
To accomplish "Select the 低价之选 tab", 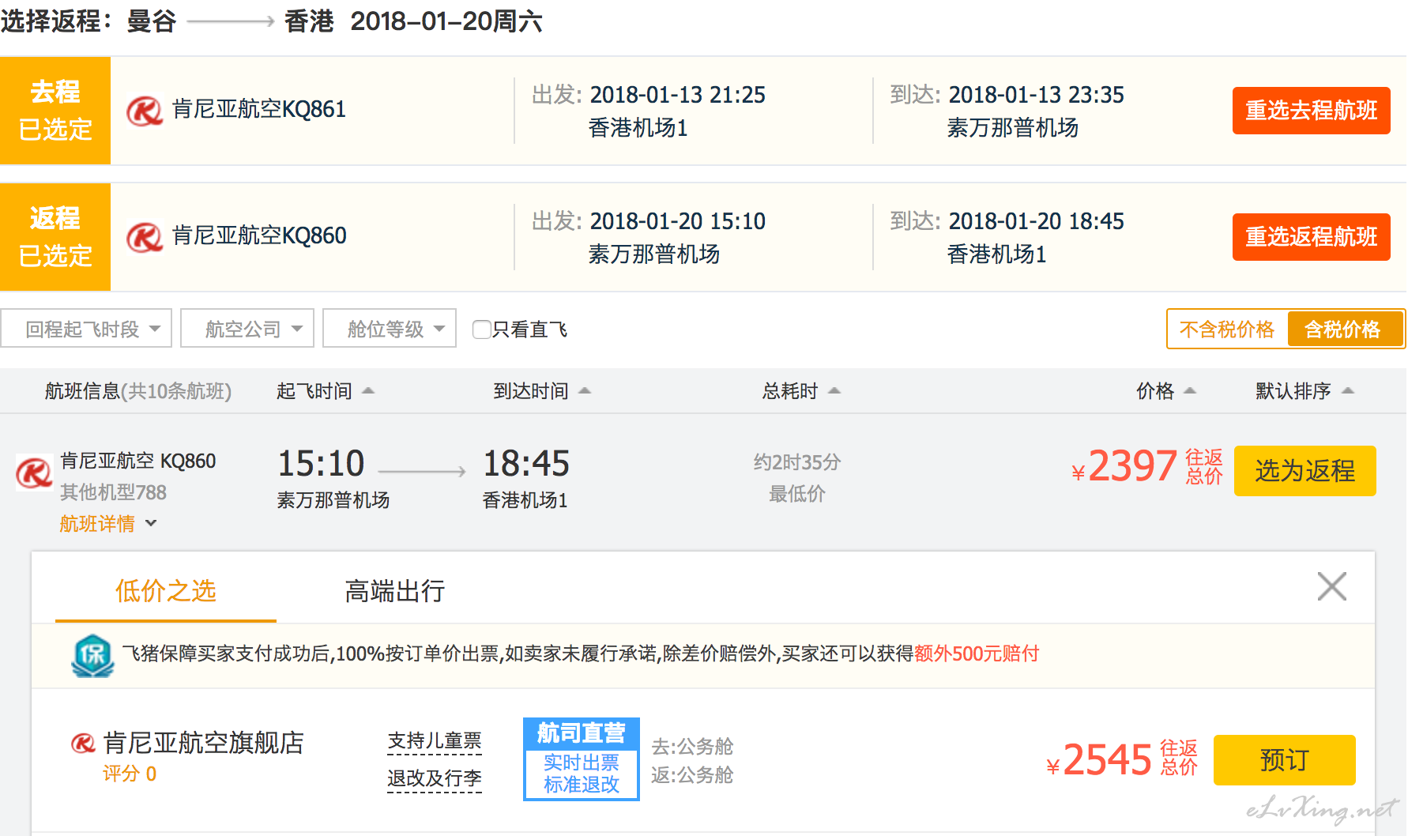I will pos(166,590).
